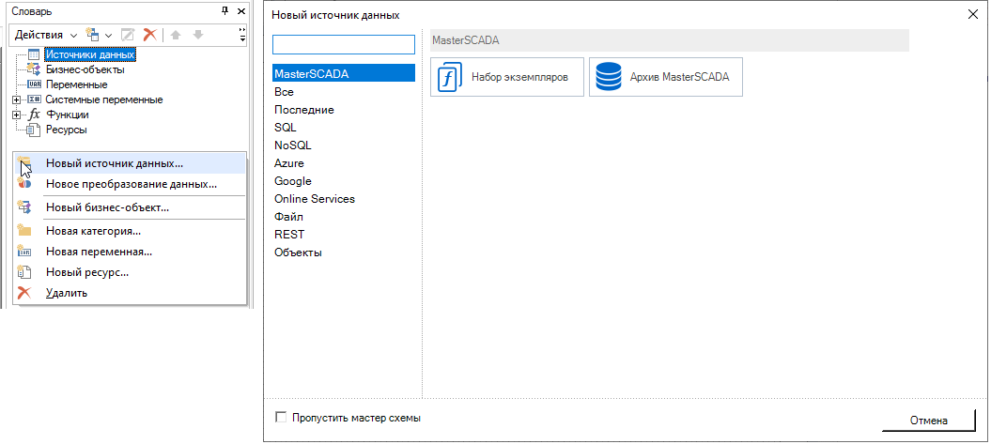Click the Источники данных table icon
This screenshot has height=444, width=991.
34,55
